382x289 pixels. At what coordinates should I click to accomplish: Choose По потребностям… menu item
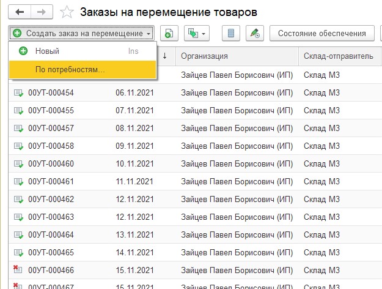70,70
